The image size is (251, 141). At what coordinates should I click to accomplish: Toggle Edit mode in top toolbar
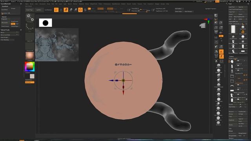tap(56, 10)
